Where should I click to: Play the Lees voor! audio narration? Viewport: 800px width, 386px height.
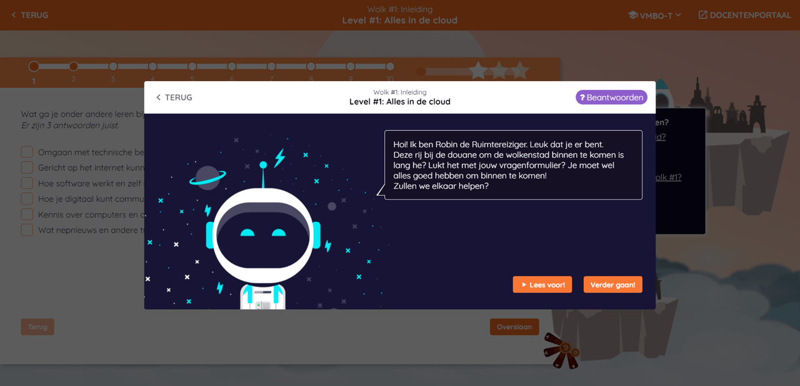pyautogui.click(x=542, y=285)
